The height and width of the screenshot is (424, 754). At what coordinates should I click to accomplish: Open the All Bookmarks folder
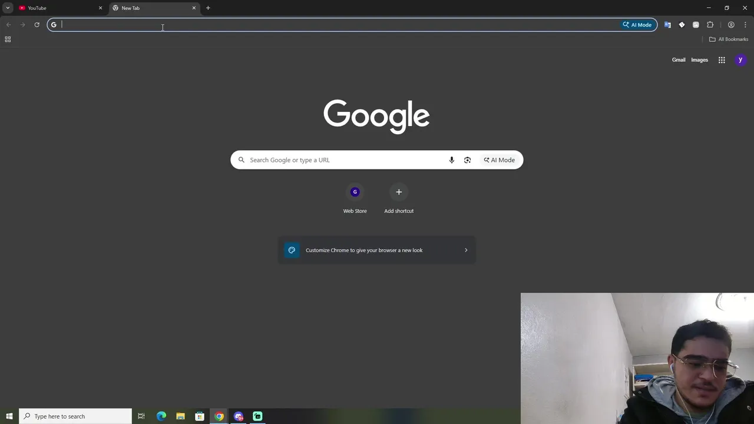(x=729, y=39)
